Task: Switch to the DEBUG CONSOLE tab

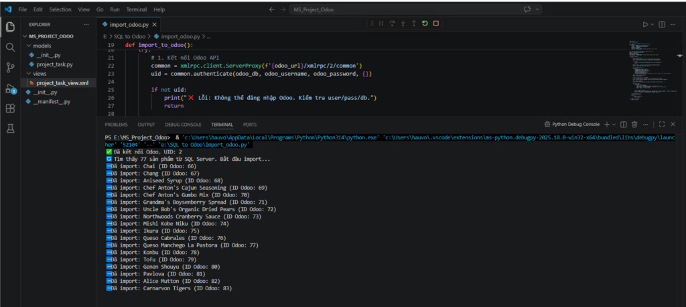Action: [183, 124]
